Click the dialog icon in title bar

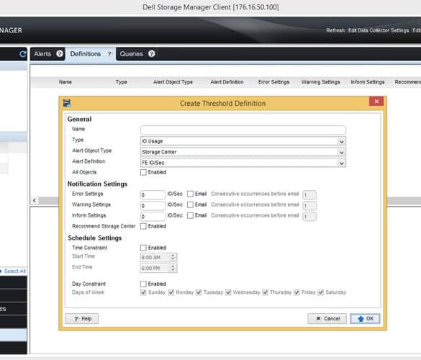tap(67, 103)
